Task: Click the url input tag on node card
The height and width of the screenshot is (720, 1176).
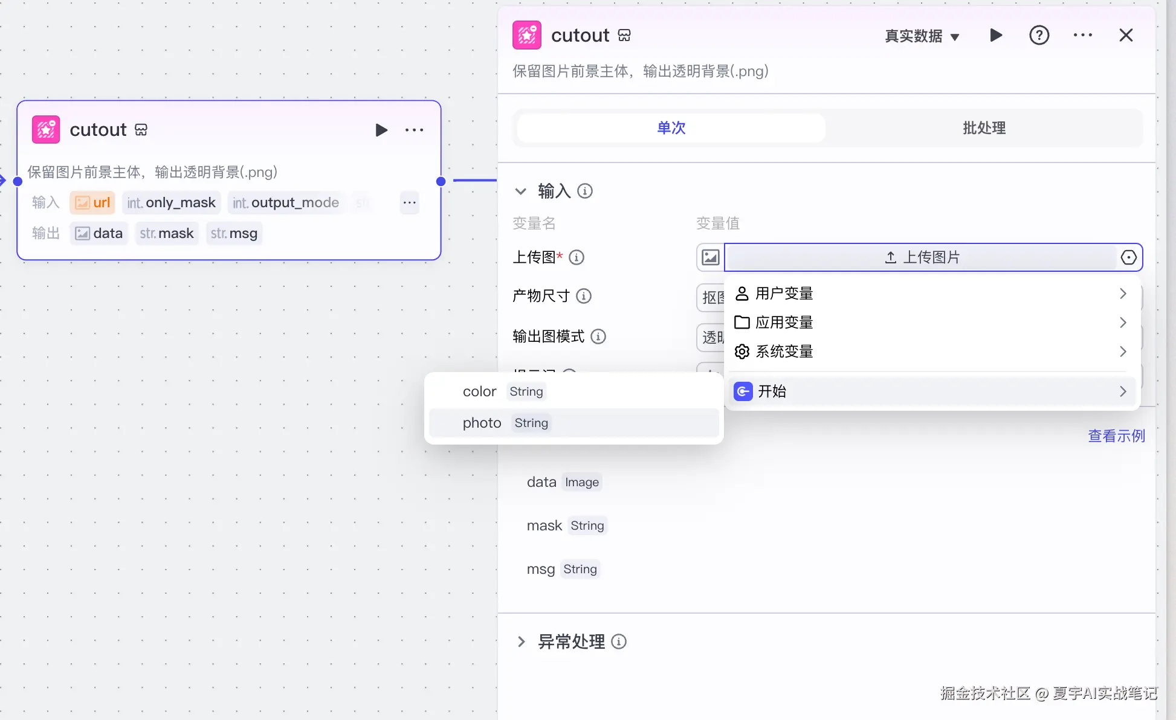Action: (92, 203)
